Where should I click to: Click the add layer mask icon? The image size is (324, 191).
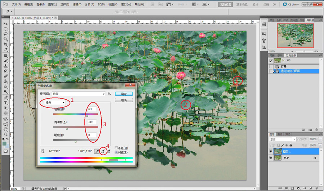[292, 188]
